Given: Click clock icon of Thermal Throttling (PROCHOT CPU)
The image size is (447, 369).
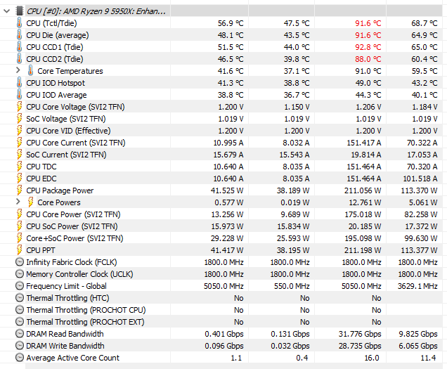Looking at the screenshot, I should click(20, 310).
